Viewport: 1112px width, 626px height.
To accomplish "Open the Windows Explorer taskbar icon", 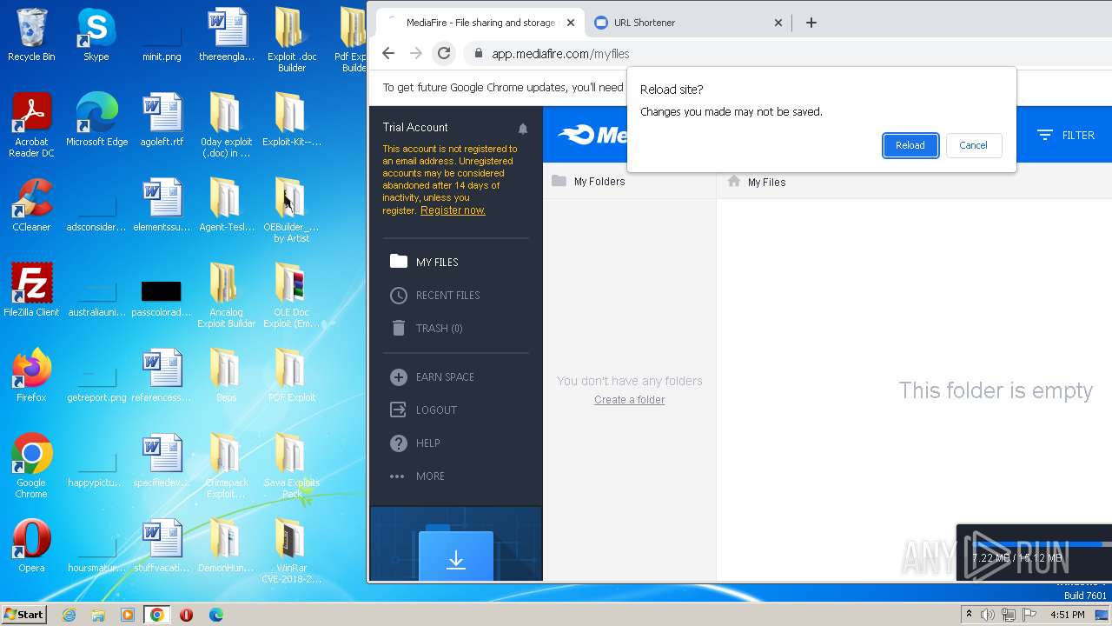I will (98, 615).
